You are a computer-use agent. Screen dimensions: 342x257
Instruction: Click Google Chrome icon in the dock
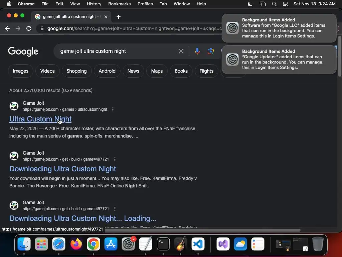[x=94, y=244]
